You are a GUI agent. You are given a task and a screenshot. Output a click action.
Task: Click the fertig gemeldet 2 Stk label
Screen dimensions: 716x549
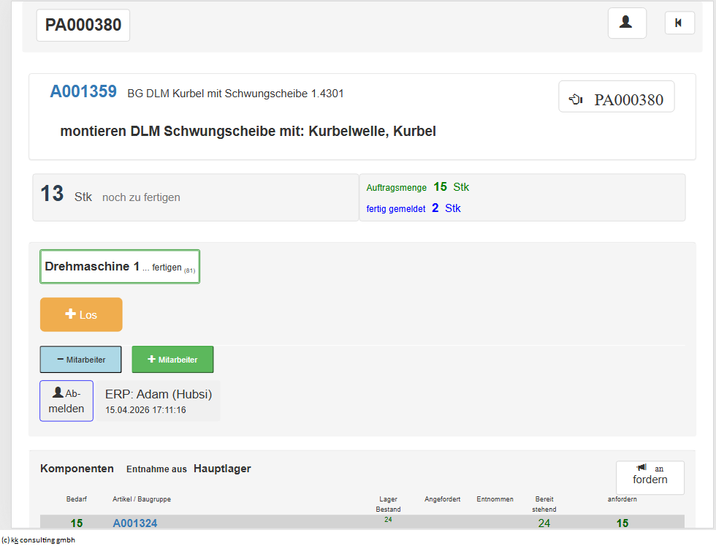coord(414,208)
